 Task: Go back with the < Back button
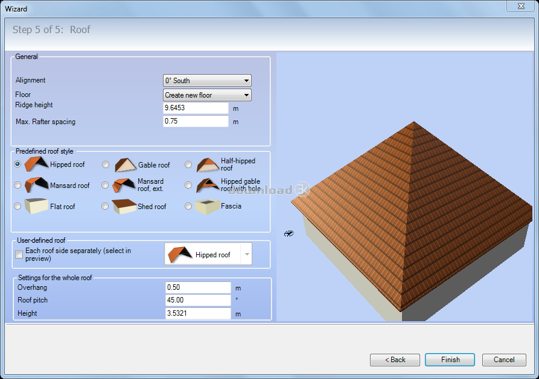(x=395, y=360)
